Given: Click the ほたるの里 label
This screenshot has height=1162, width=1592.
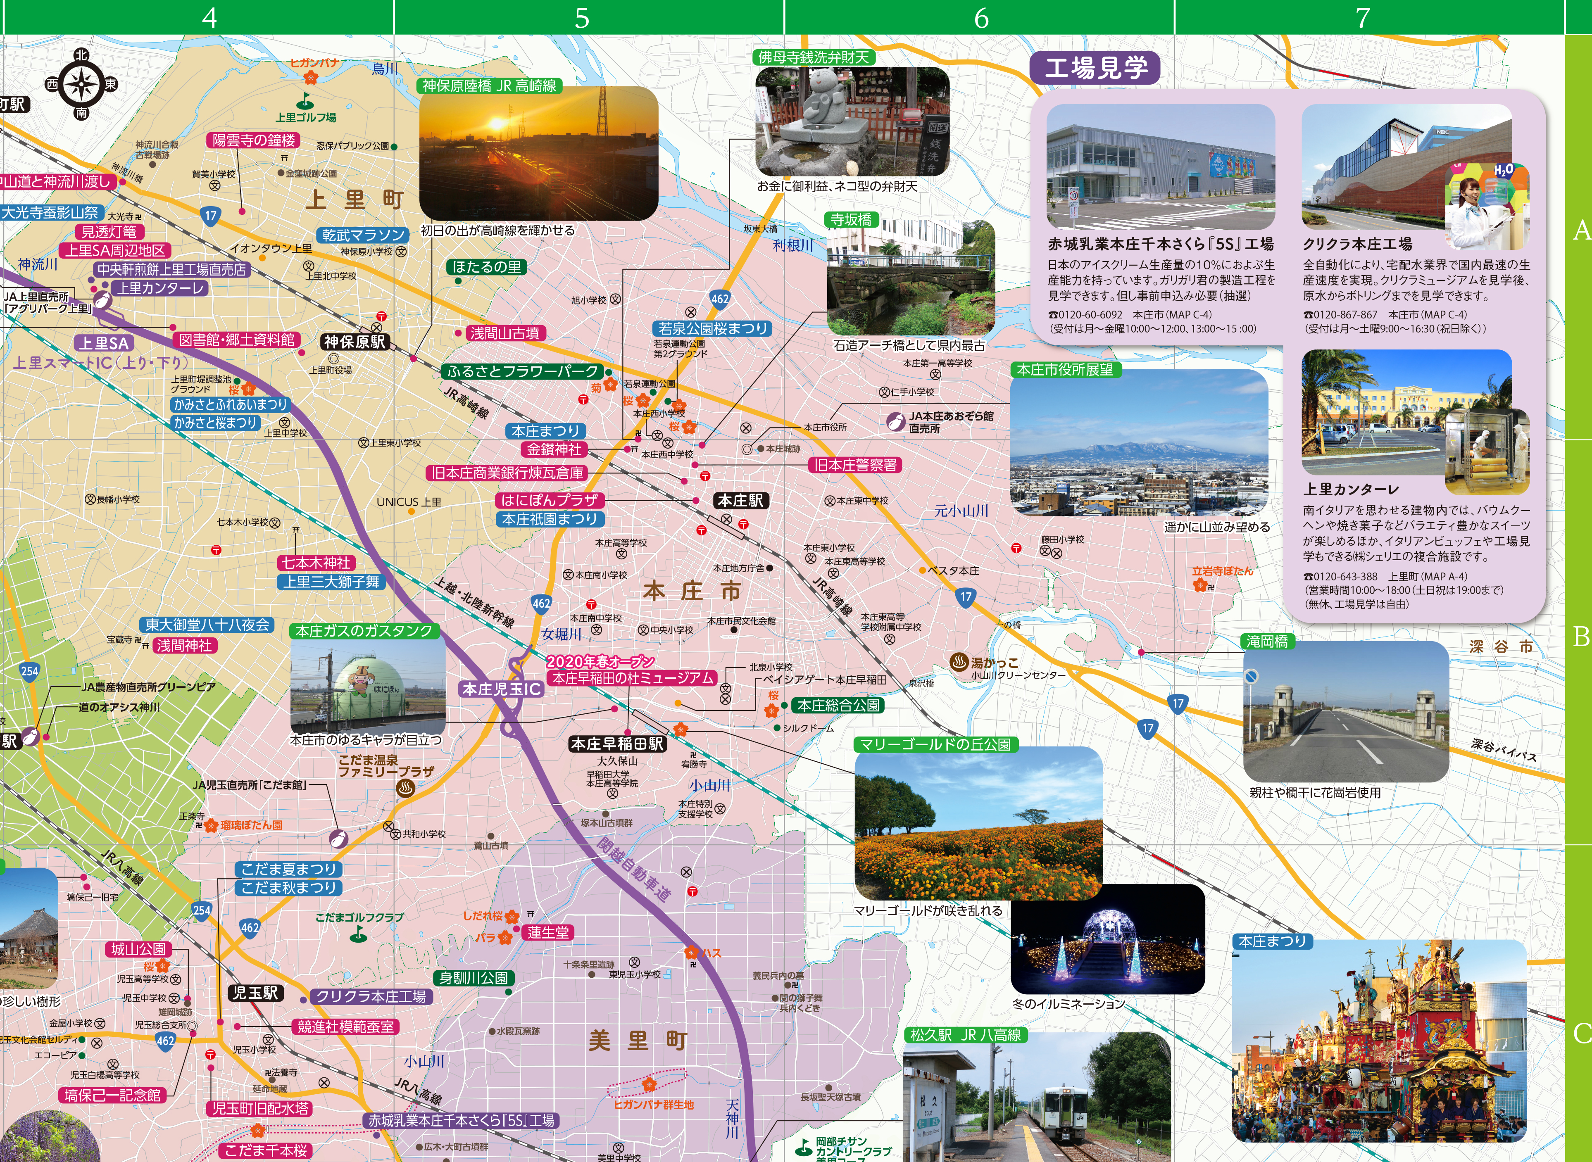Looking at the screenshot, I should (486, 266).
